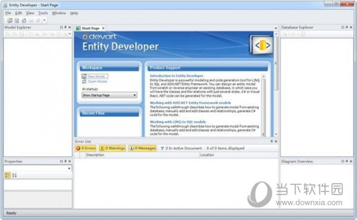
Task: Float the Model Explorer panel with its square icon
Action: (x=61, y=27)
